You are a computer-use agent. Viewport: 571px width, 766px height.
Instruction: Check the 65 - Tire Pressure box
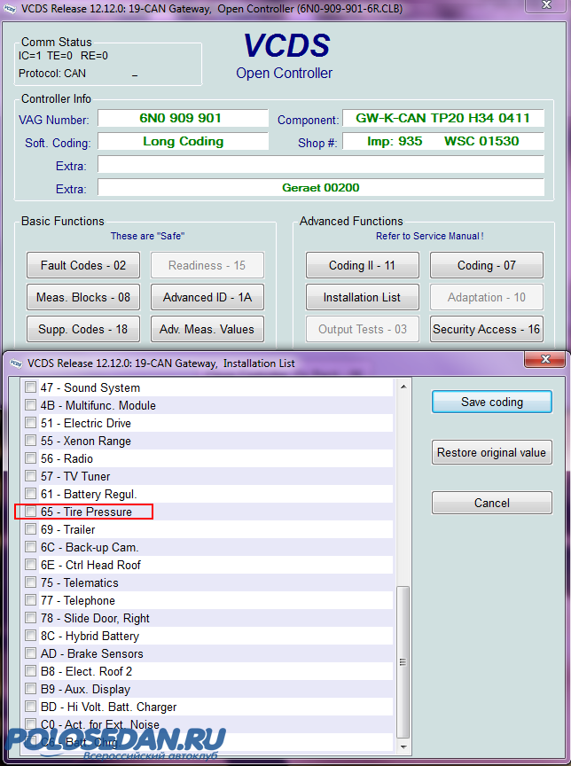(31, 512)
